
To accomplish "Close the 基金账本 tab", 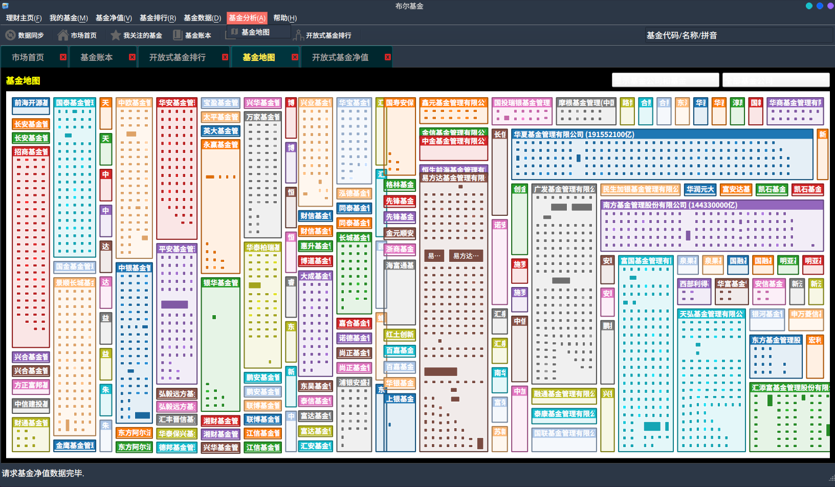I will point(132,57).
